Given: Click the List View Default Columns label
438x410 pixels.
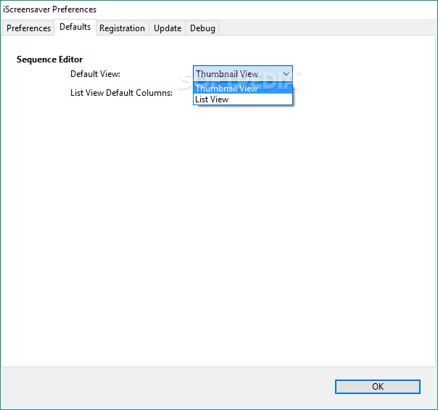Looking at the screenshot, I should (x=121, y=93).
